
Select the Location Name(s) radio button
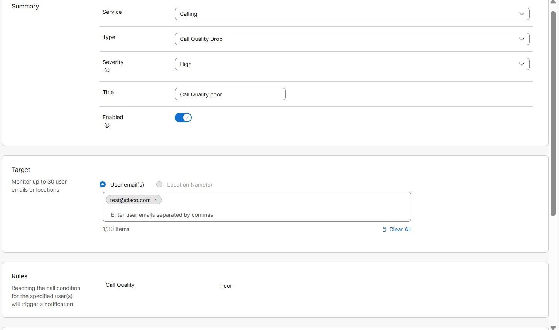pyautogui.click(x=159, y=184)
